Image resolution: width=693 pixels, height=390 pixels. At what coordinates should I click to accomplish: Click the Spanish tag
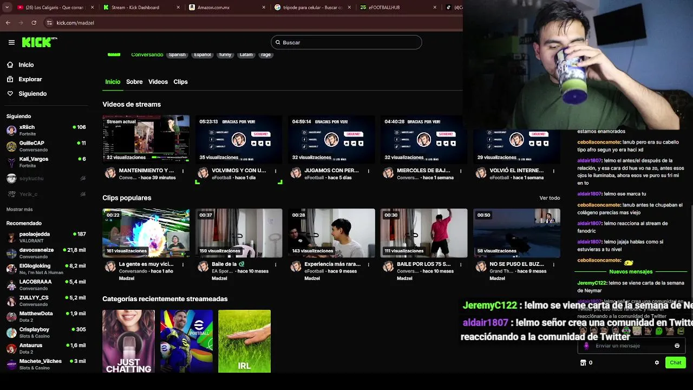point(177,55)
